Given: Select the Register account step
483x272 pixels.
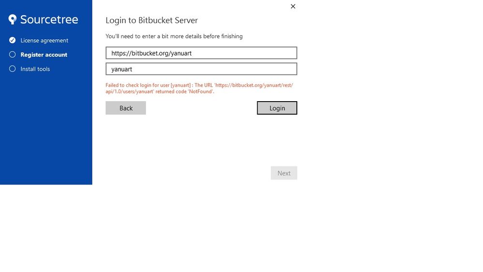Looking at the screenshot, I should pos(44,55).
